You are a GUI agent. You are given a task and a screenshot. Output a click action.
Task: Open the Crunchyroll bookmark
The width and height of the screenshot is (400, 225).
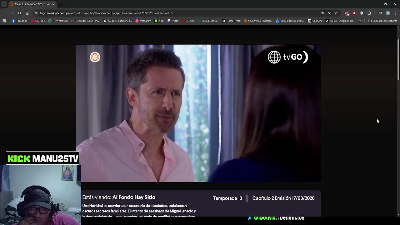258,21
